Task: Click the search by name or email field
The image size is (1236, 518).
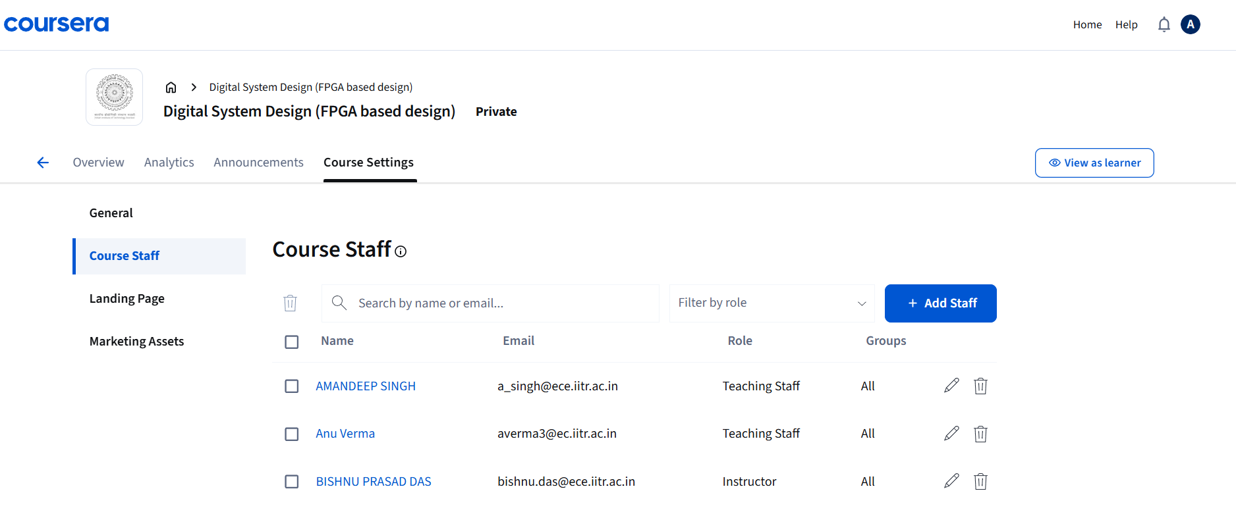Action: pos(490,303)
